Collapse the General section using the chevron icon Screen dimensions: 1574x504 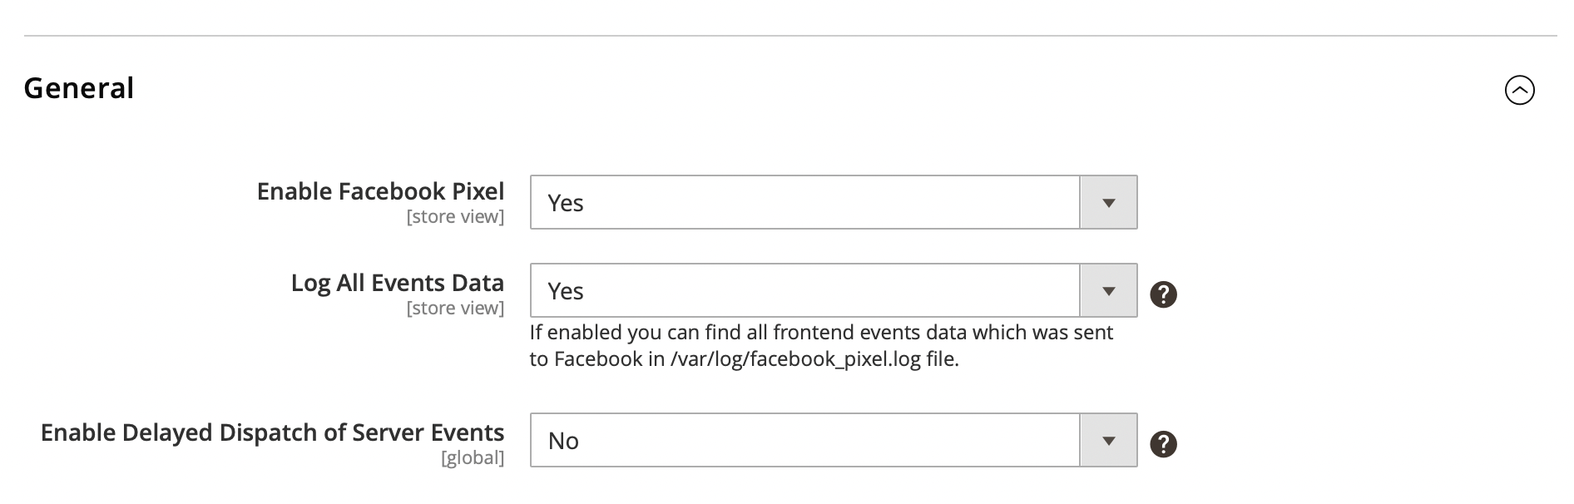coord(1519,90)
